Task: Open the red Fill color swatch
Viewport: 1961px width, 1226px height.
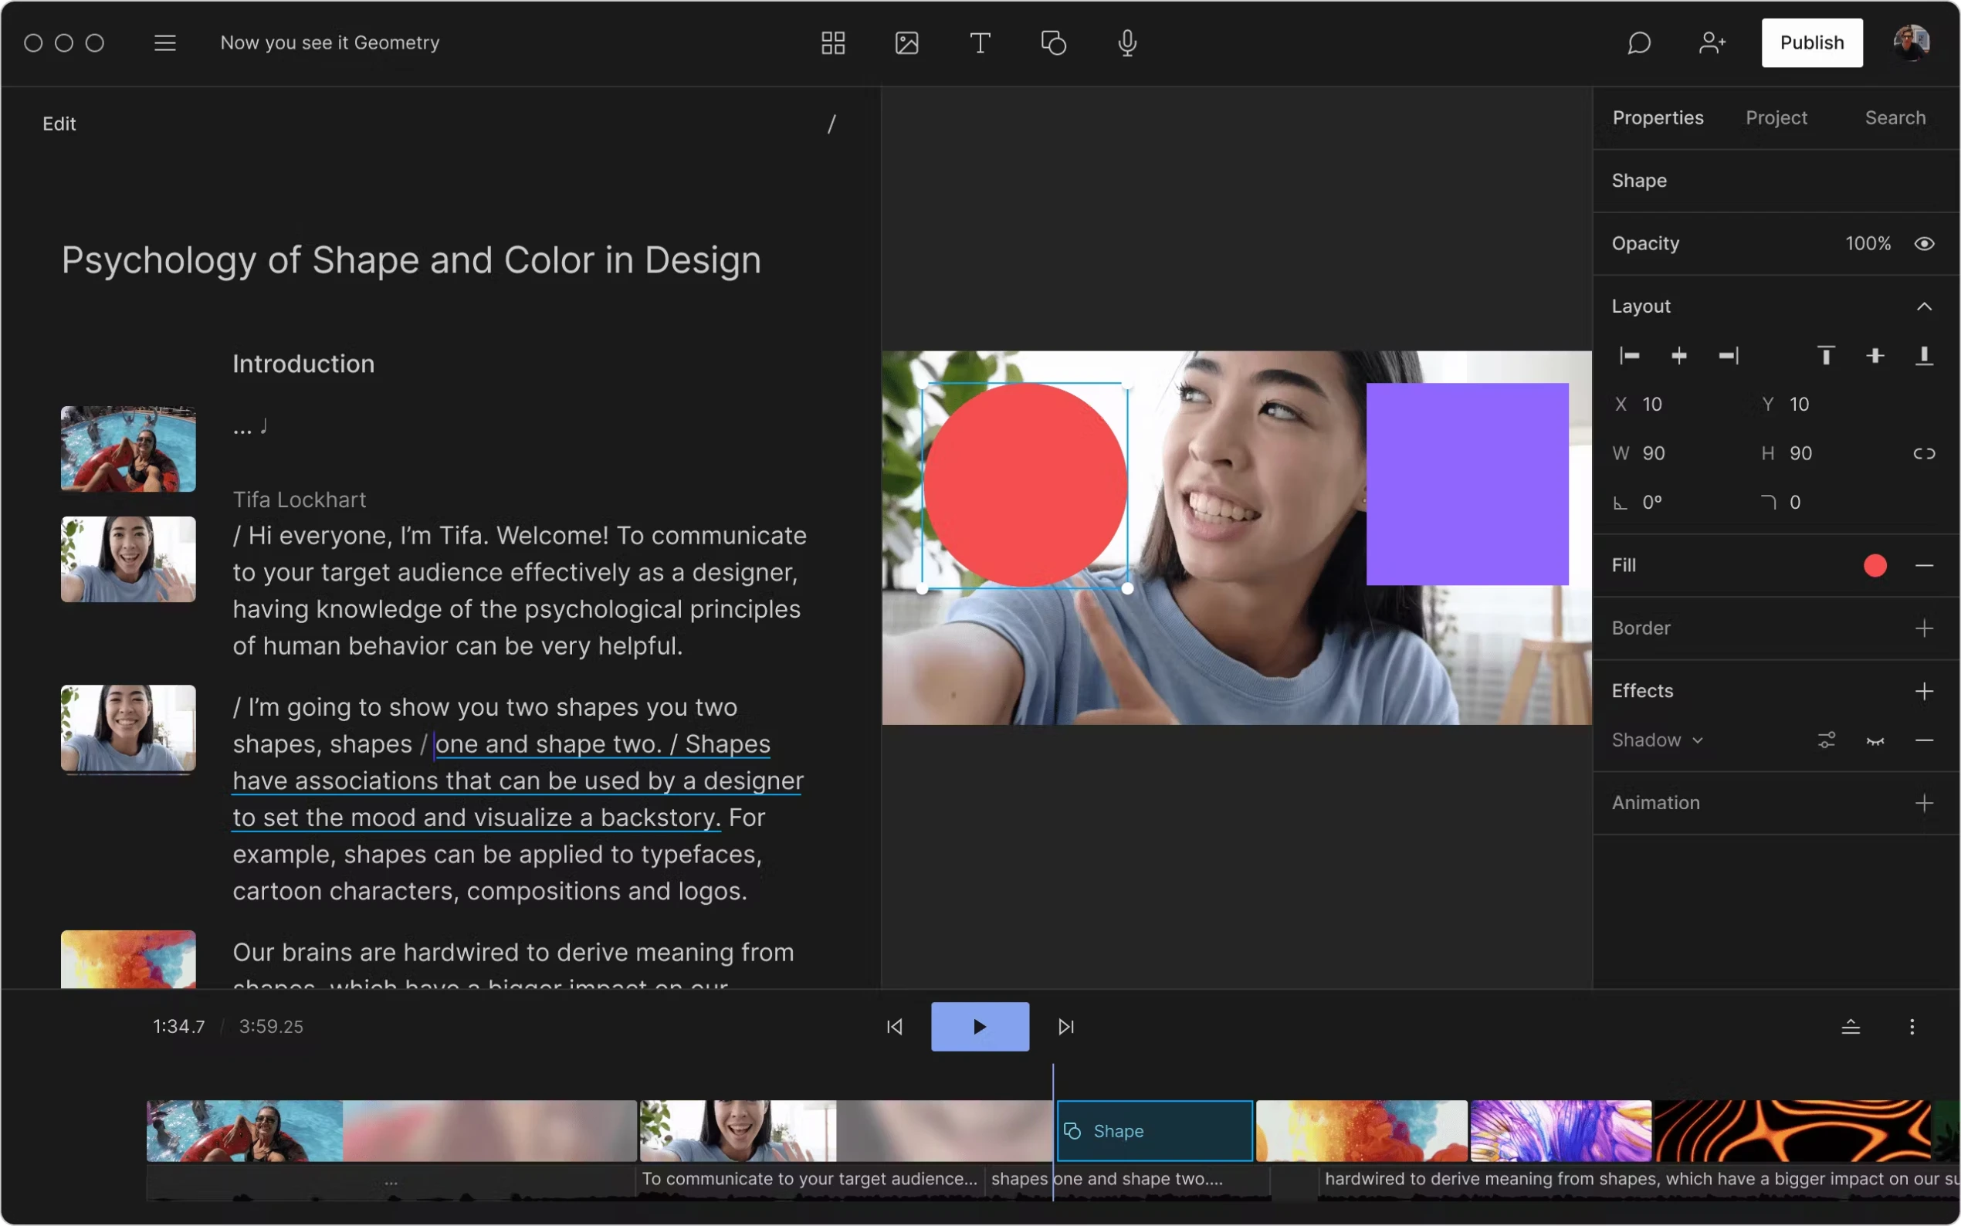Action: 1875,565
